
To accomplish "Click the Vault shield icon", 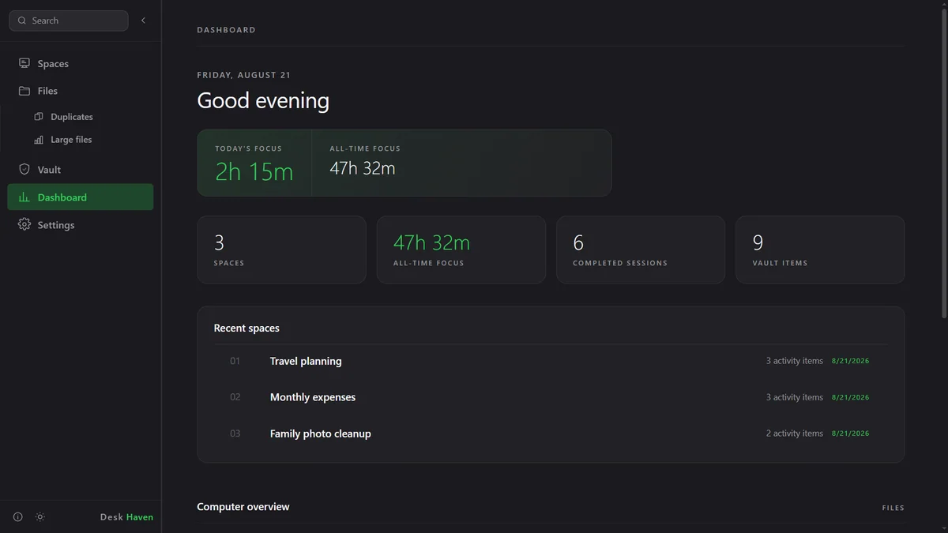I will point(24,170).
